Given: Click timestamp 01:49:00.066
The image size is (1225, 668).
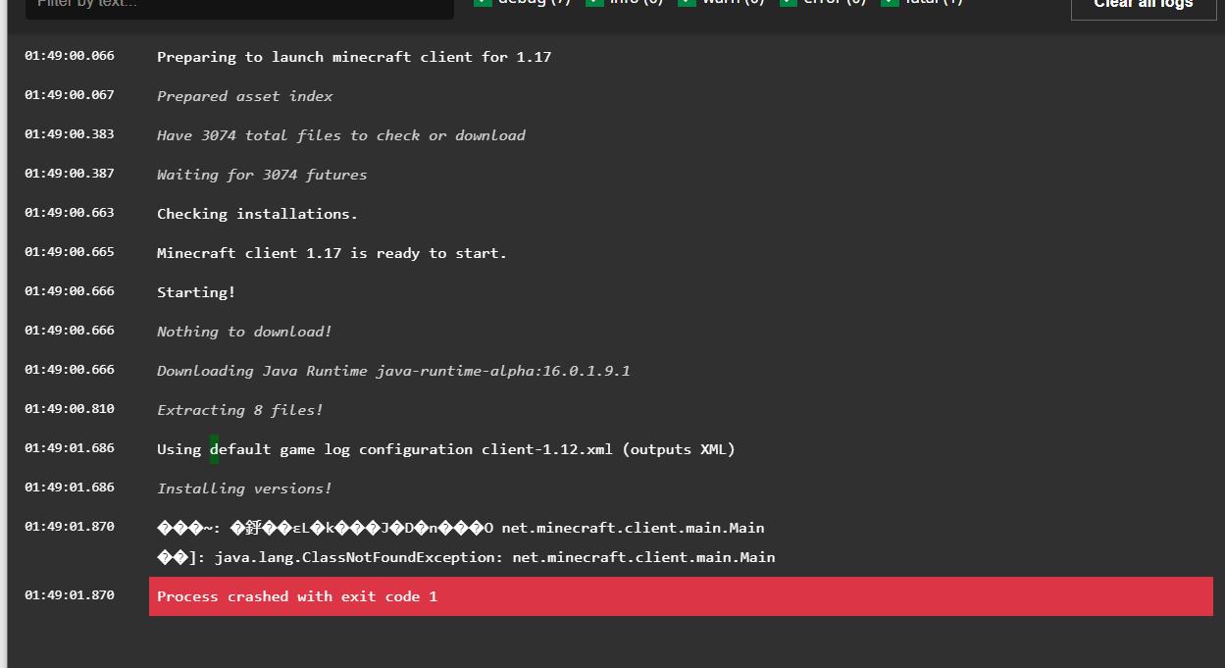Looking at the screenshot, I should (x=70, y=56).
